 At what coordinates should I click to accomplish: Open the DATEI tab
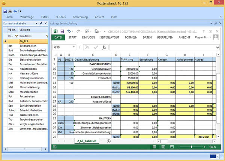(x=58, y=37)
